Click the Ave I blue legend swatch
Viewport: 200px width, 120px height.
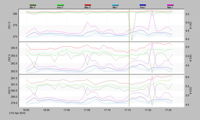click(143, 5)
